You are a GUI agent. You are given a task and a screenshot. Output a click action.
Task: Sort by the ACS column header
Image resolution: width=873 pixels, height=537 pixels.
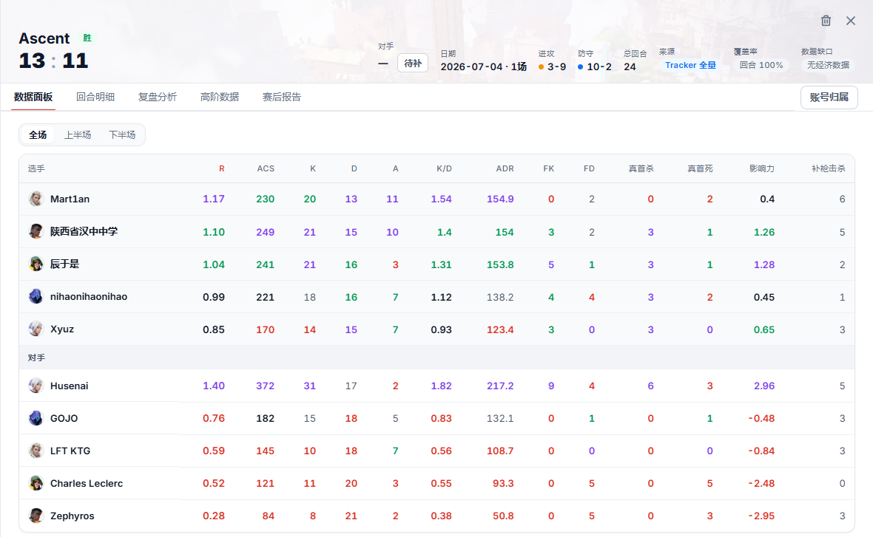point(266,168)
